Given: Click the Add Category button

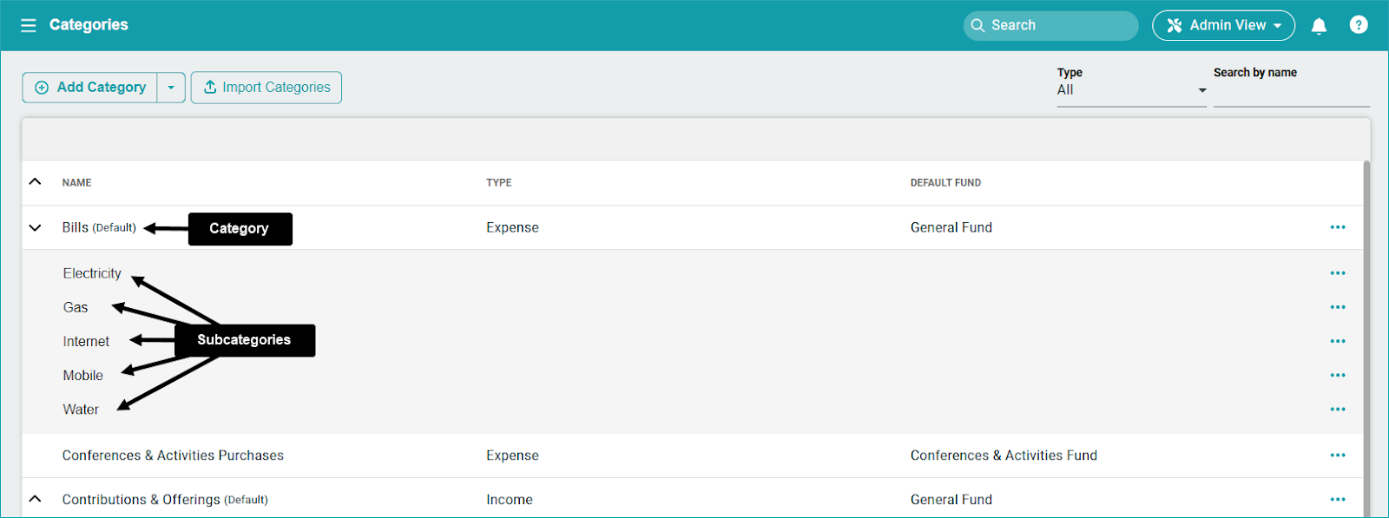Looking at the screenshot, I should click(90, 88).
